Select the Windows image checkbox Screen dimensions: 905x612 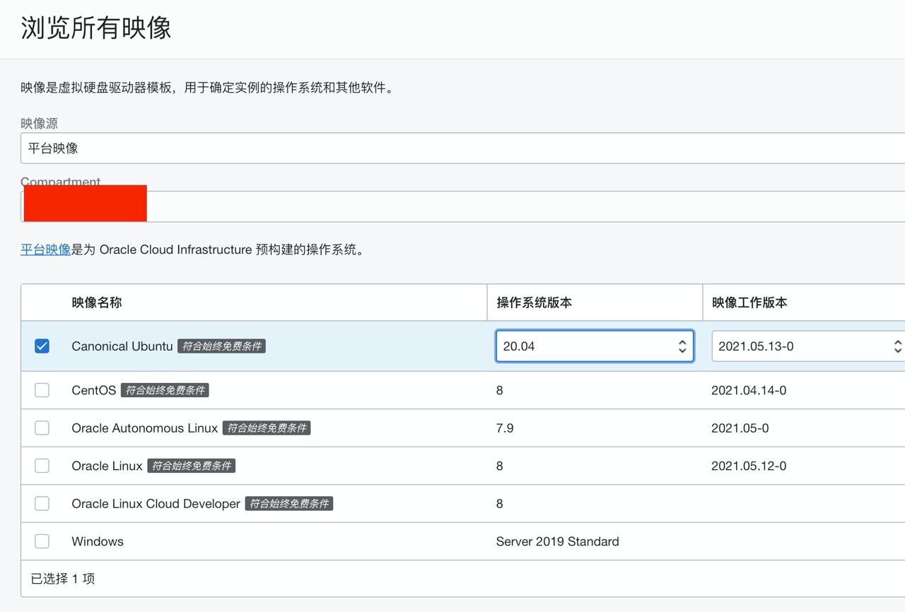tap(42, 541)
